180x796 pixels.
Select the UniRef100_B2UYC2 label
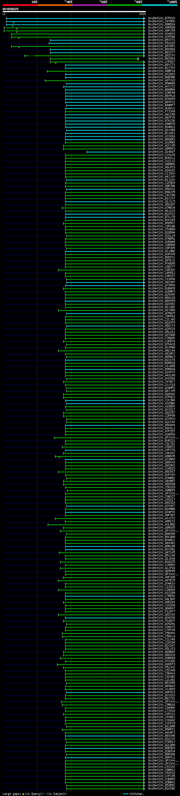(161, 214)
